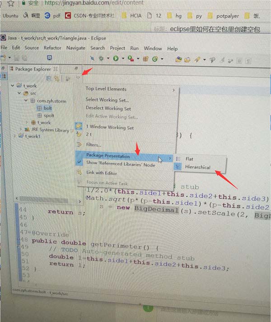The image size is (271, 322).
Task: Open the Help menu
Action: [173, 49]
